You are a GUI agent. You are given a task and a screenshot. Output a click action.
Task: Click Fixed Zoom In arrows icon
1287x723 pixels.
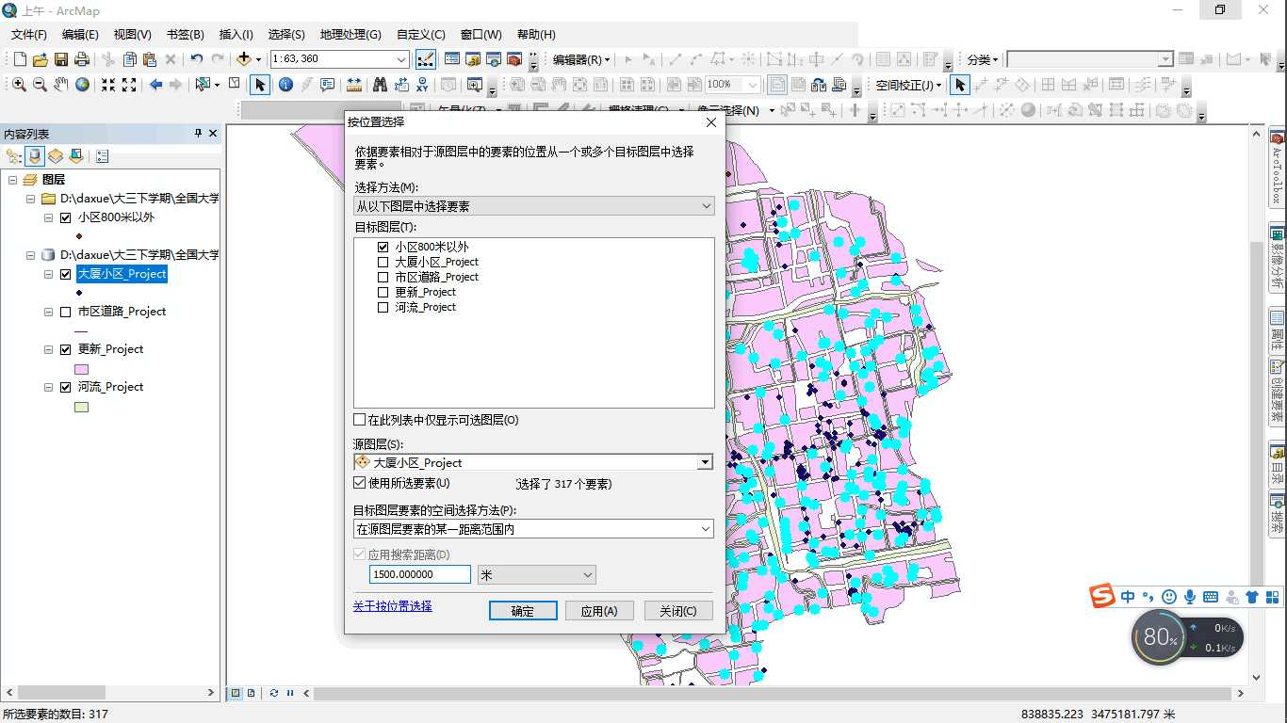[108, 85]
